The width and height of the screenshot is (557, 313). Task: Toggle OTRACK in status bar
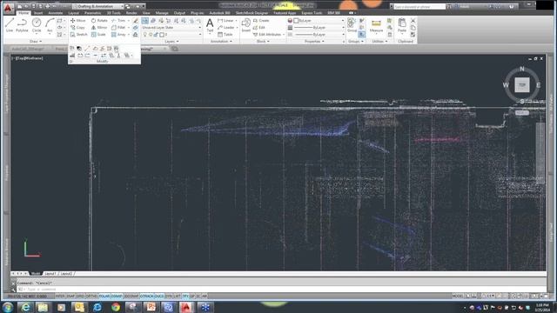146,296
